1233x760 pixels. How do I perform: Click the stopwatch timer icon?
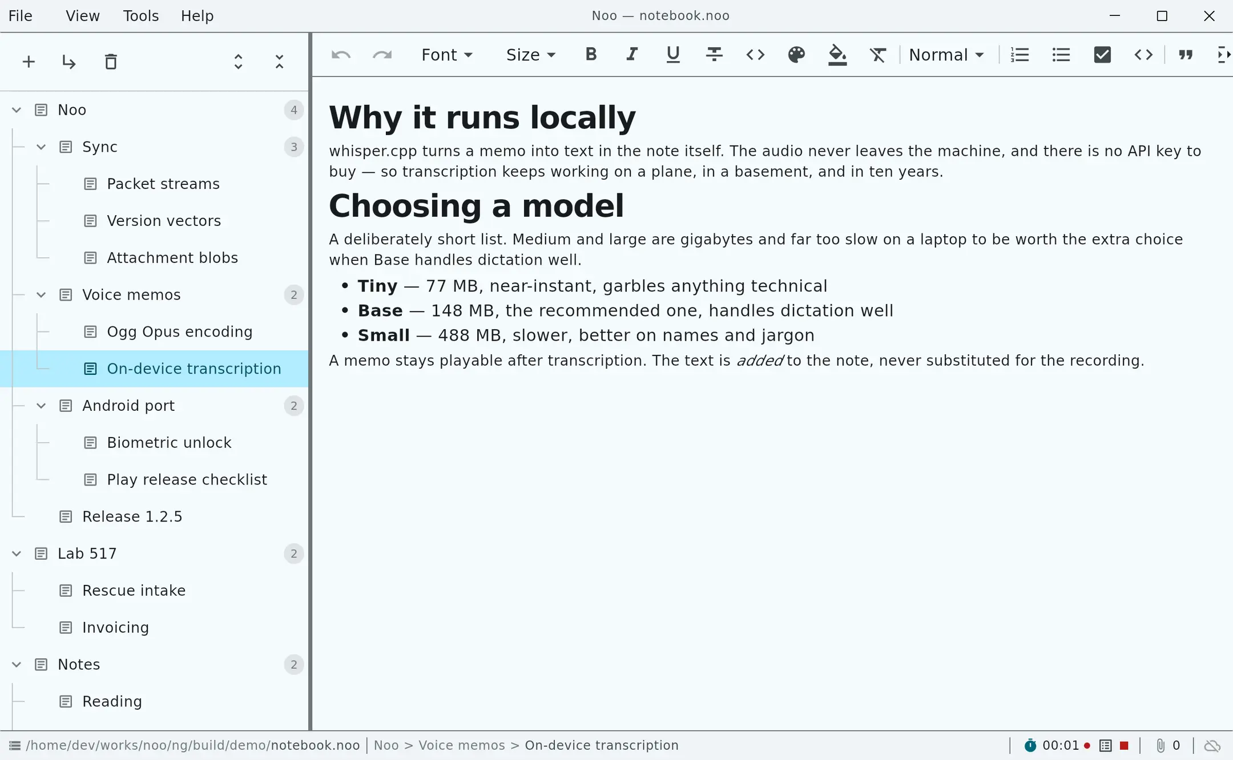(x=1030, y=746)
